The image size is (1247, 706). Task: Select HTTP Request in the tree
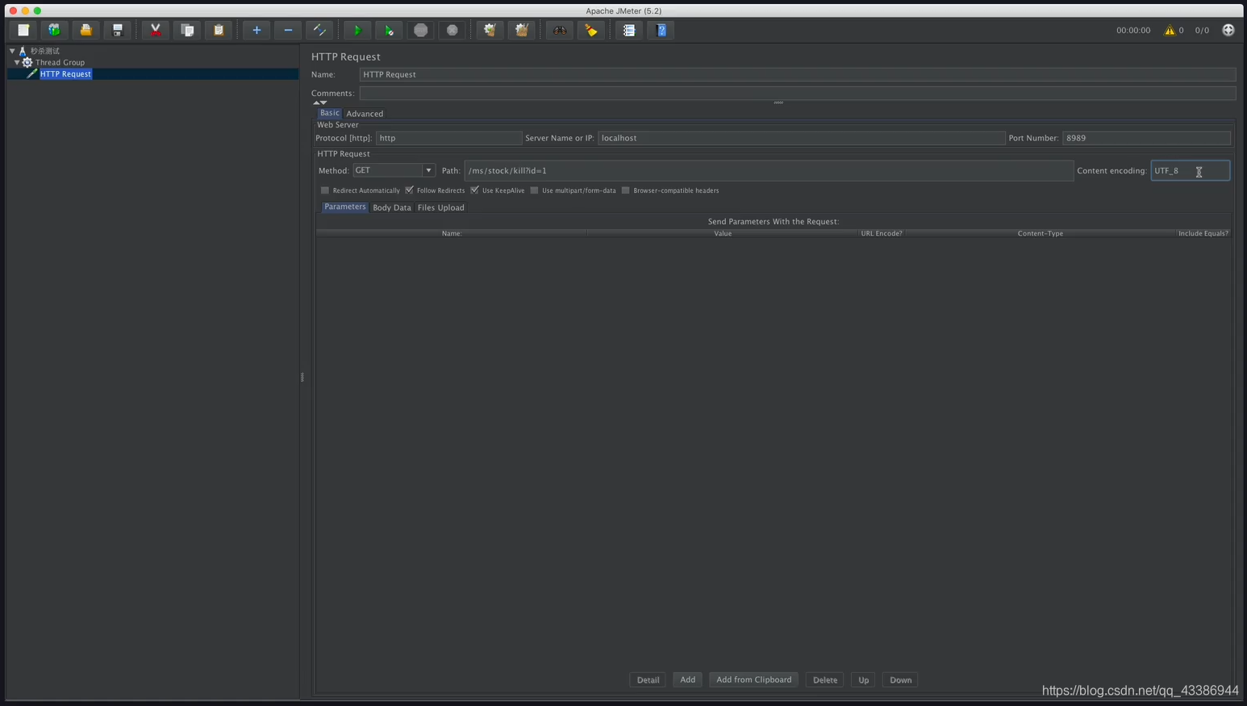click(65, 73)
